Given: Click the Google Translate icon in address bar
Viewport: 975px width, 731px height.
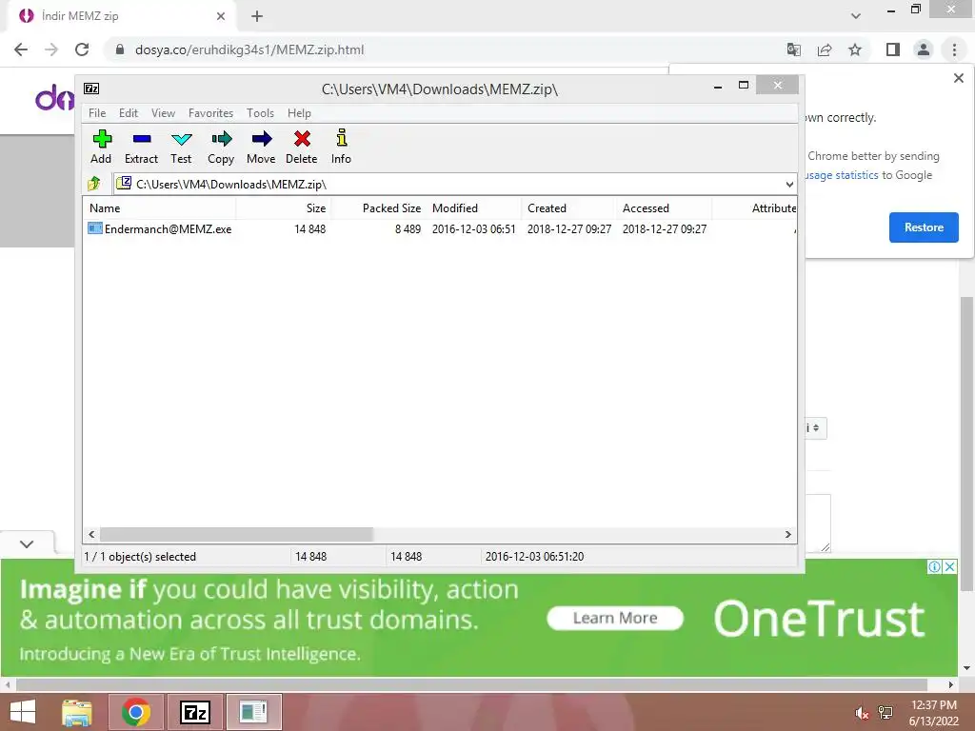Looking at the screenshot, I should (x=793, y=49).
